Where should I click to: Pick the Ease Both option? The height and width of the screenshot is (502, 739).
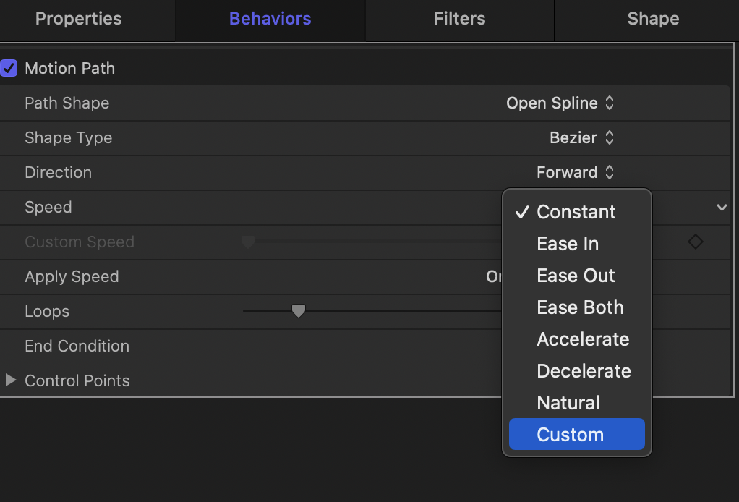(580, 307)
